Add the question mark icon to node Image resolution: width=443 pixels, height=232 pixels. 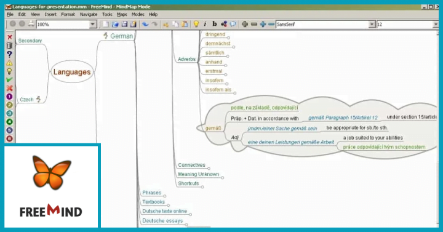pyautogui.click(x=9, y=54)
